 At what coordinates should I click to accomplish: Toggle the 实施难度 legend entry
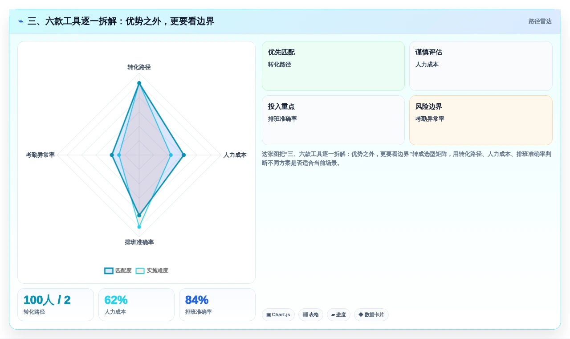click(x=152, y=270)
